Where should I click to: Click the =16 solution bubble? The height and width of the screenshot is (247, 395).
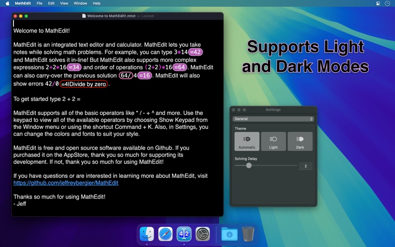(x=145, y=76)
